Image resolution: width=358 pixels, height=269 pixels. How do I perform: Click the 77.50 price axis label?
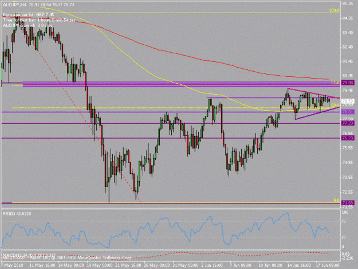(x=348, y=119)
